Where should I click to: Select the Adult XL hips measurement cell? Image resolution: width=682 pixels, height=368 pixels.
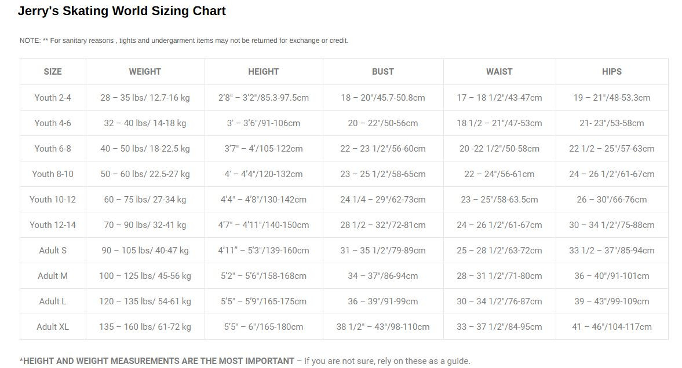[612, 327]
